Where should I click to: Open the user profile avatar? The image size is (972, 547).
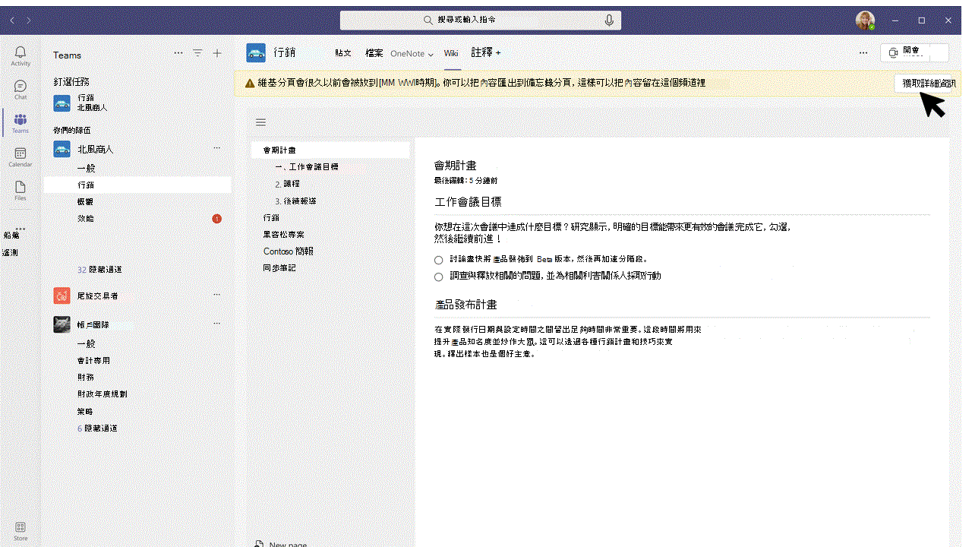click(865, 20)
